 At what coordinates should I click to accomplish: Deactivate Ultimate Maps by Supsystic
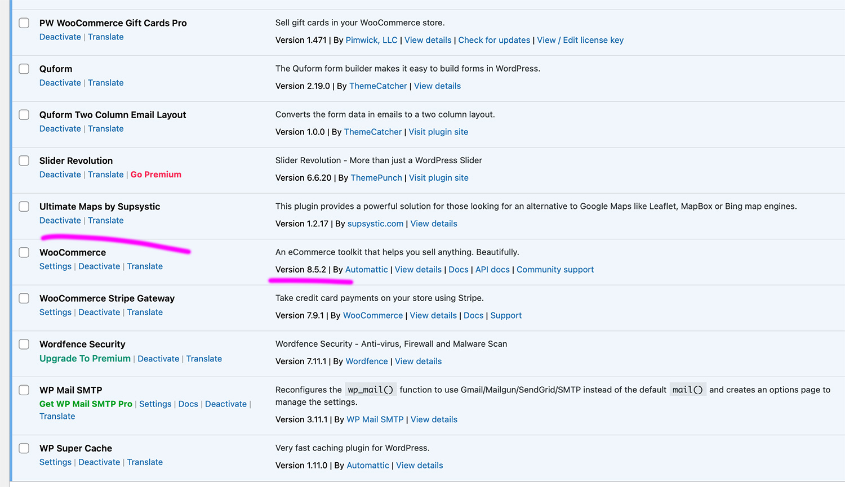click(x=60, y=220)
